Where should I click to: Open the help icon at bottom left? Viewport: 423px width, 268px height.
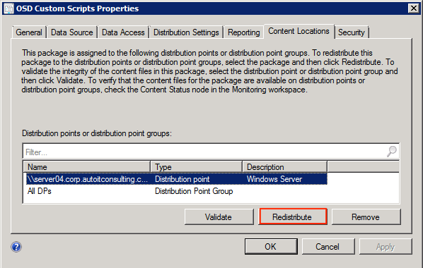(x=16, y=247)
